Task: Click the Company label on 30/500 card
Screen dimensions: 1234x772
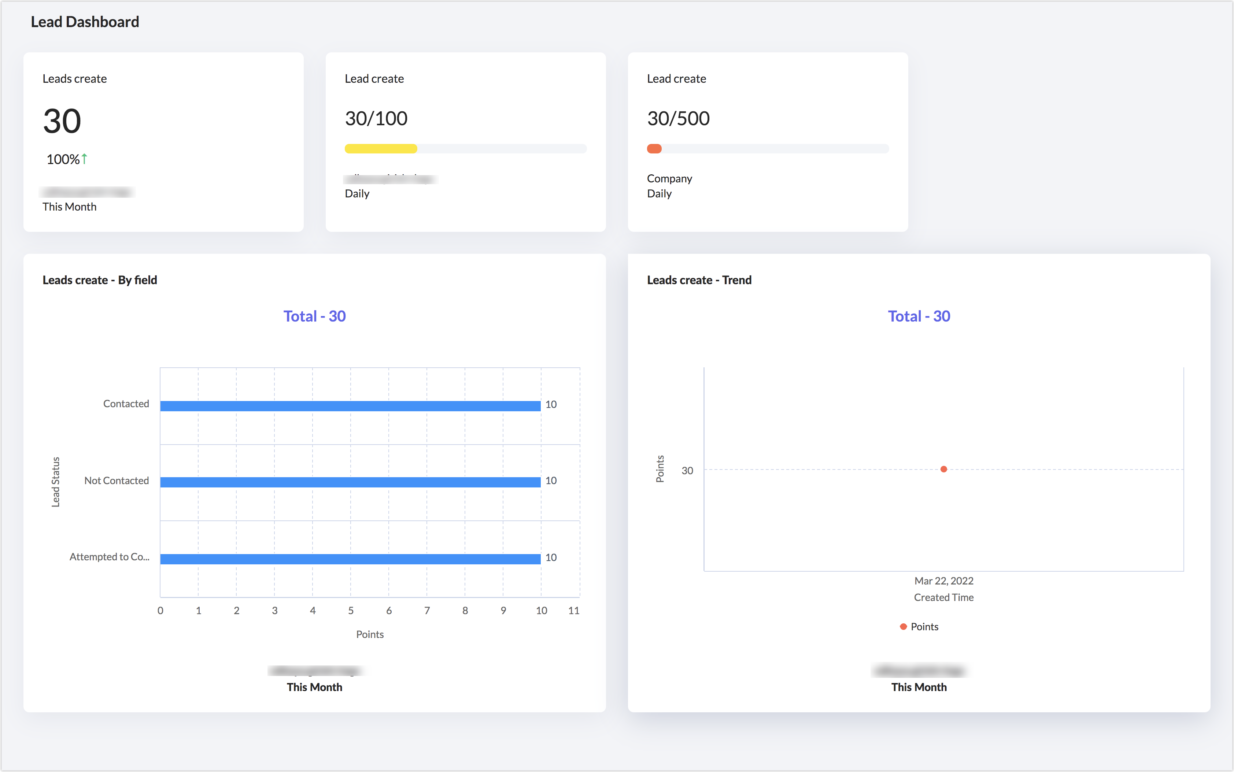Action: pyautogui.click(x=669, y=179)
